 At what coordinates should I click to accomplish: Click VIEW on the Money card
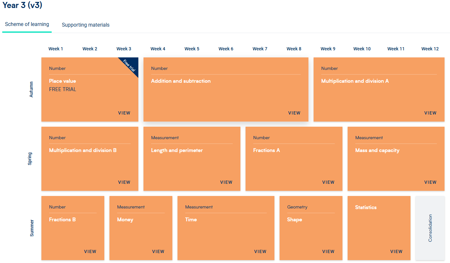click(158, 251)
